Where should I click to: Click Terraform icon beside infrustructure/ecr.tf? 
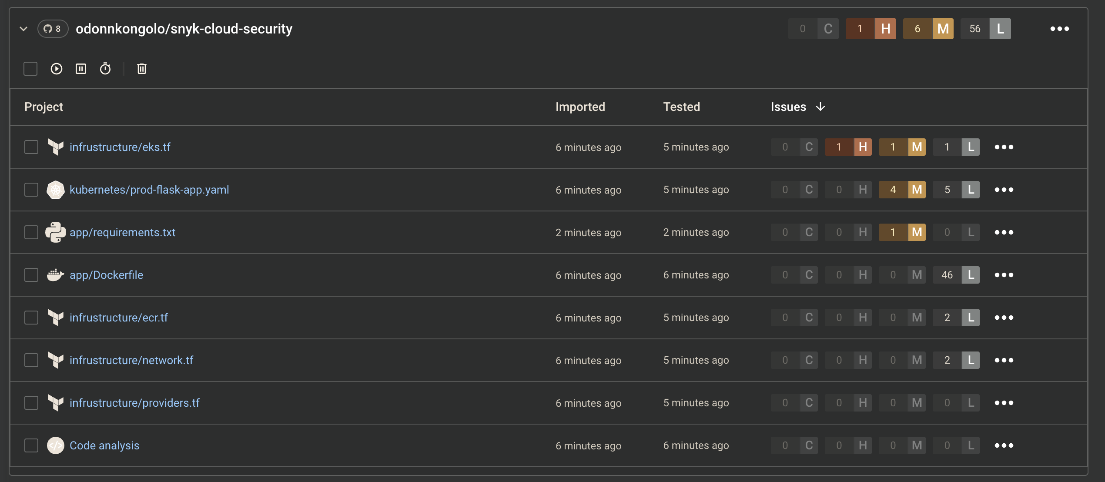click(56, 318)
